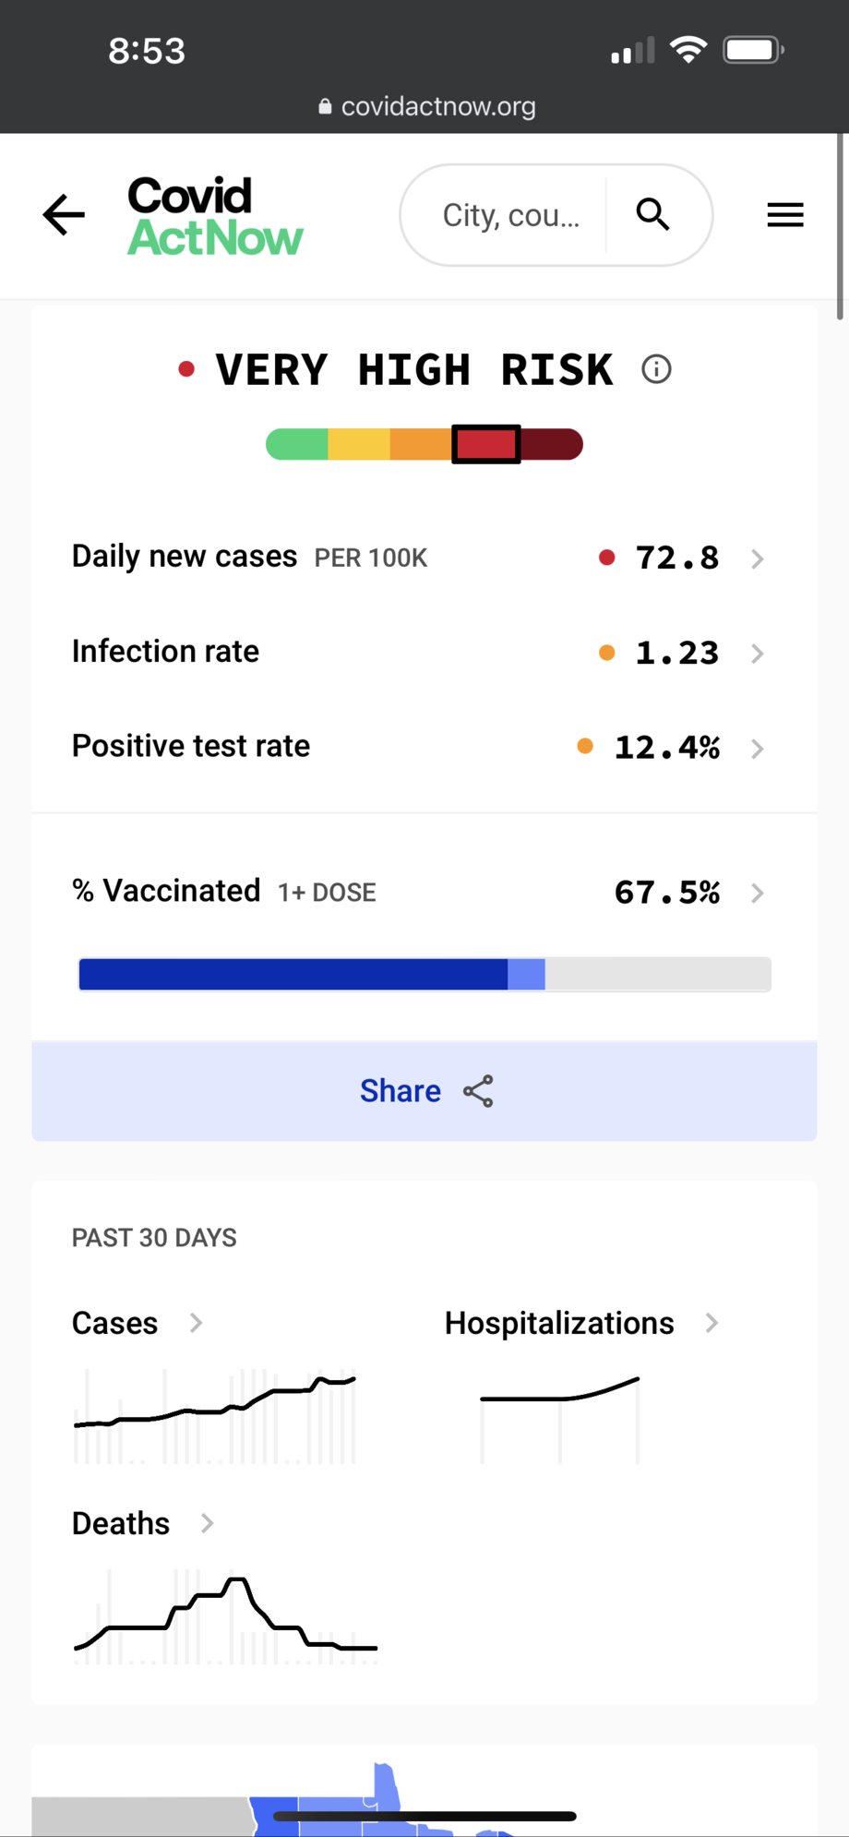Image resolution: width=849 pixels, height=1837 pixels.
Task: Open the hamburger menu icon
Action: (785, 215)
